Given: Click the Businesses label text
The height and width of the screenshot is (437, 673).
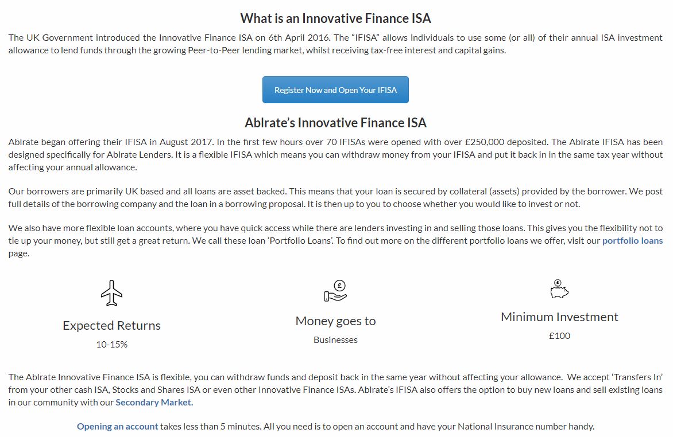Looking at the screenshot, I should [335, 340].
